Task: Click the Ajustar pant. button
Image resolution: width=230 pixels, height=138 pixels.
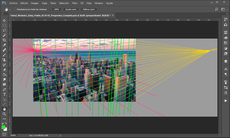Action: tap(71, 9)
